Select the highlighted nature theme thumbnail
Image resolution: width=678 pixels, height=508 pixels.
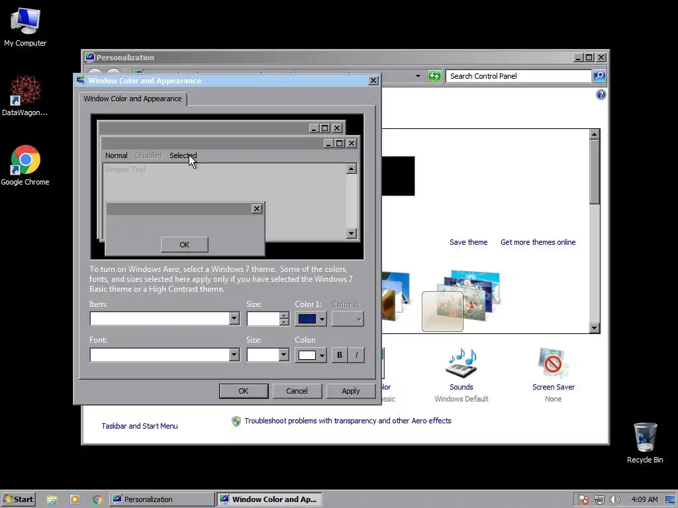(442, 312)
